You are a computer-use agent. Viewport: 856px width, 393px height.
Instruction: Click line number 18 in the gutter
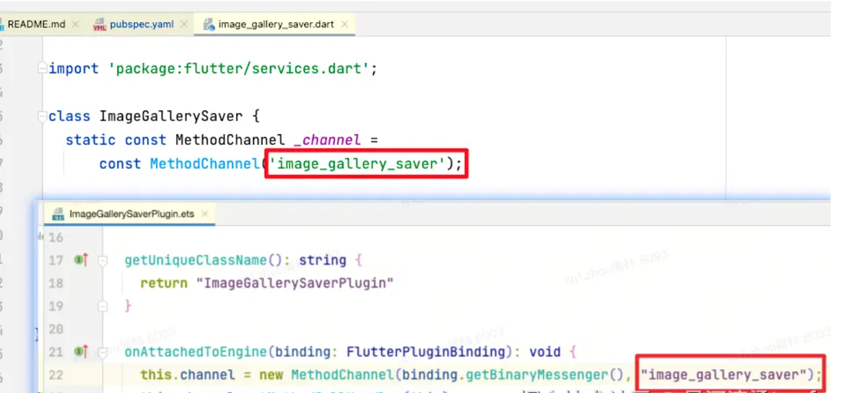(56, 283)
